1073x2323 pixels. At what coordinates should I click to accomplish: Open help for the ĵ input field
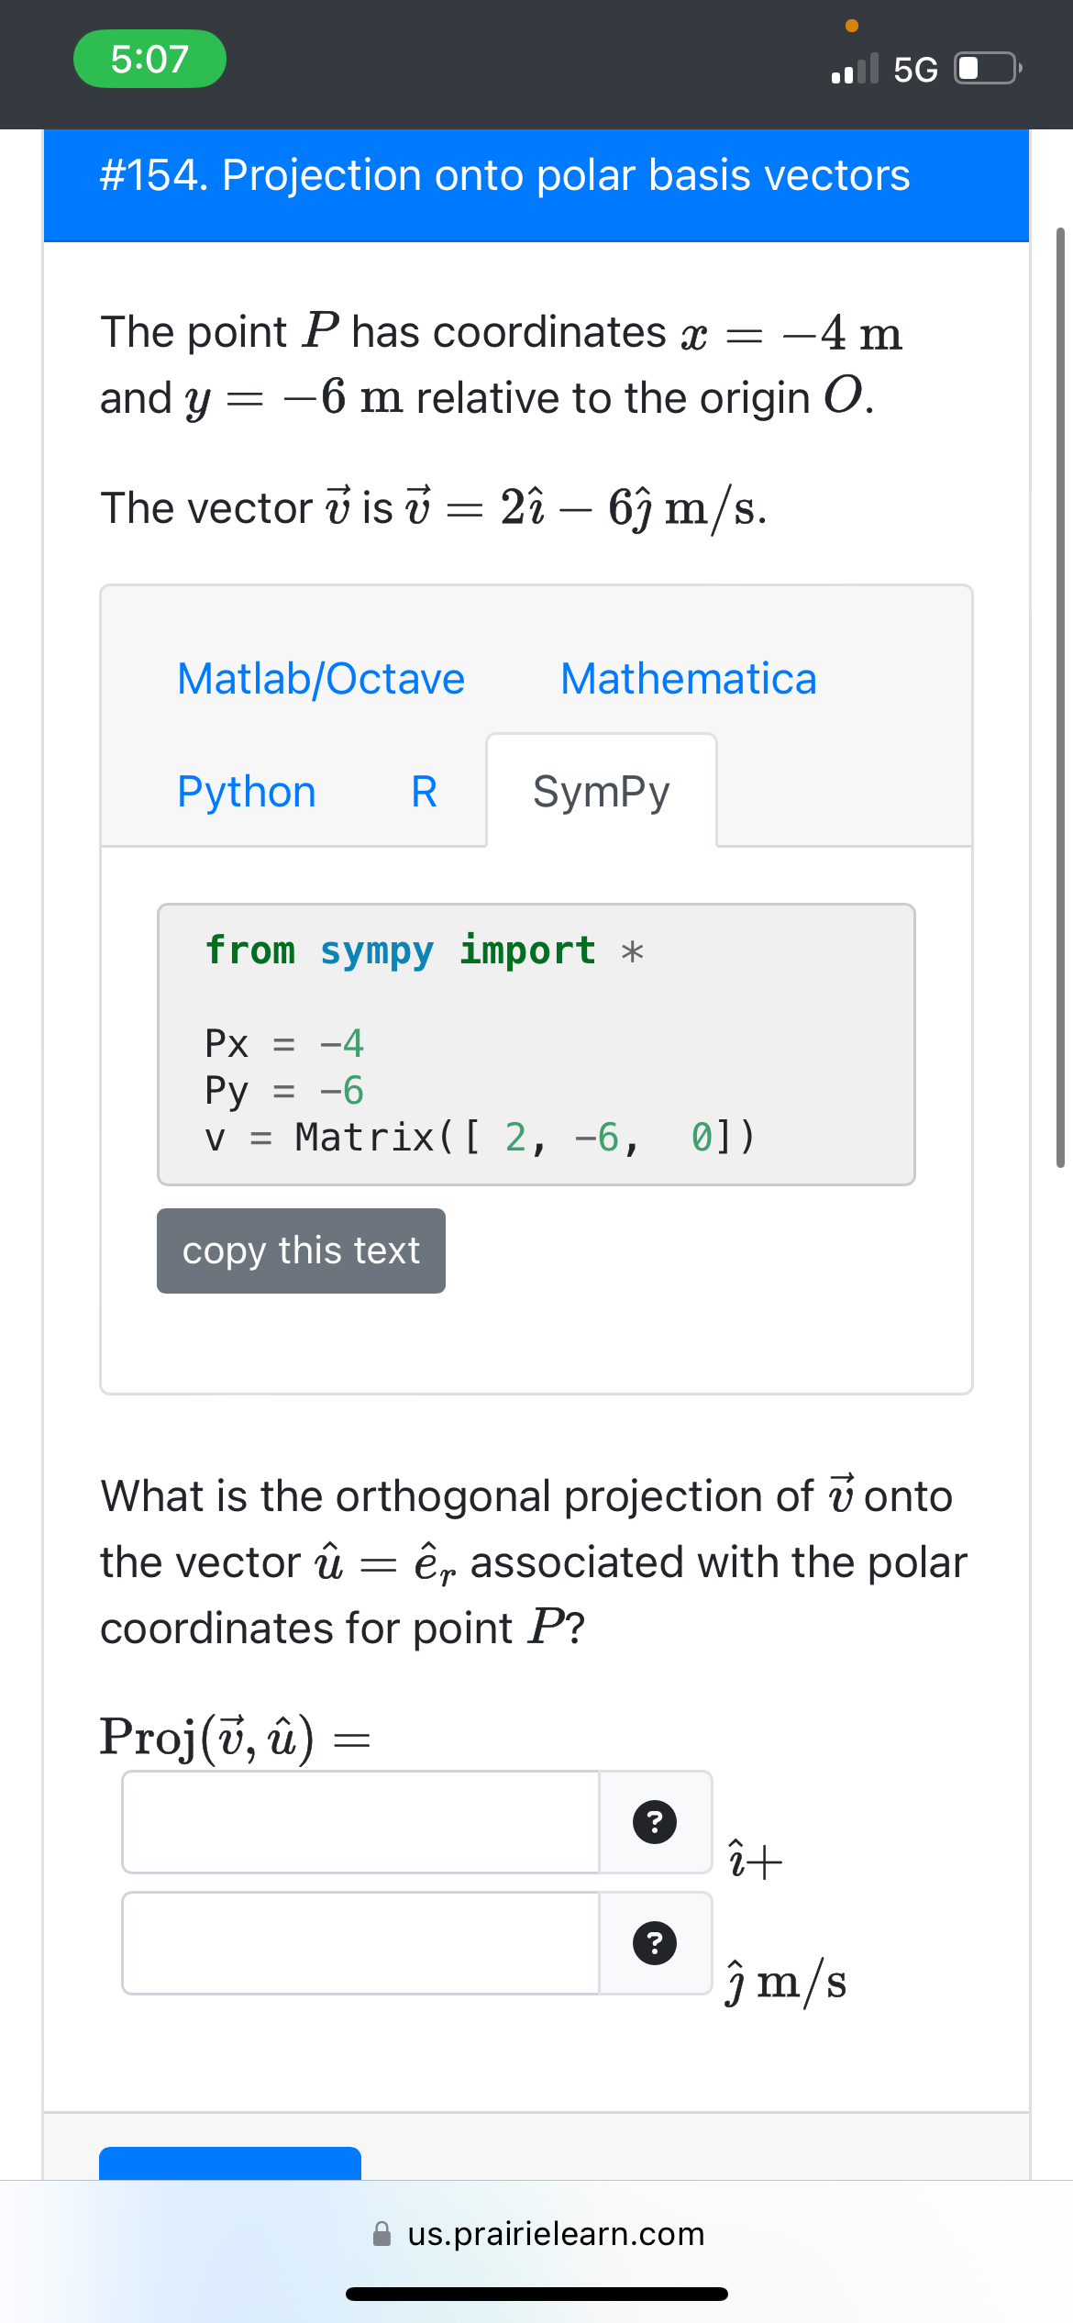tap(653, 1941)
